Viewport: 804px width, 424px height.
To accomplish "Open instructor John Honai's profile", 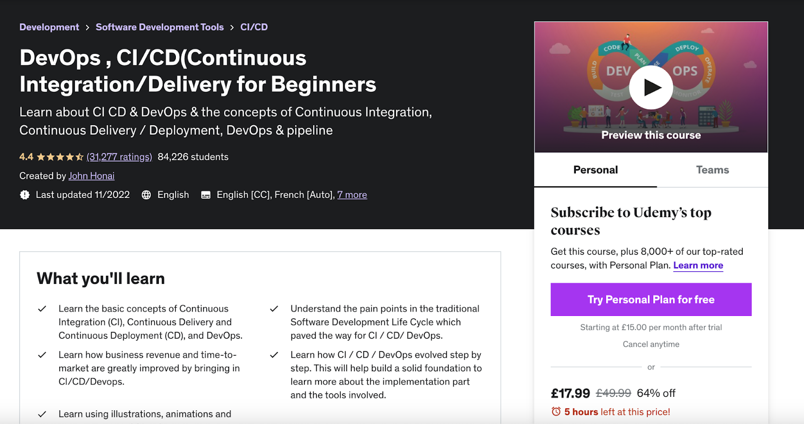I will [91, 176].
